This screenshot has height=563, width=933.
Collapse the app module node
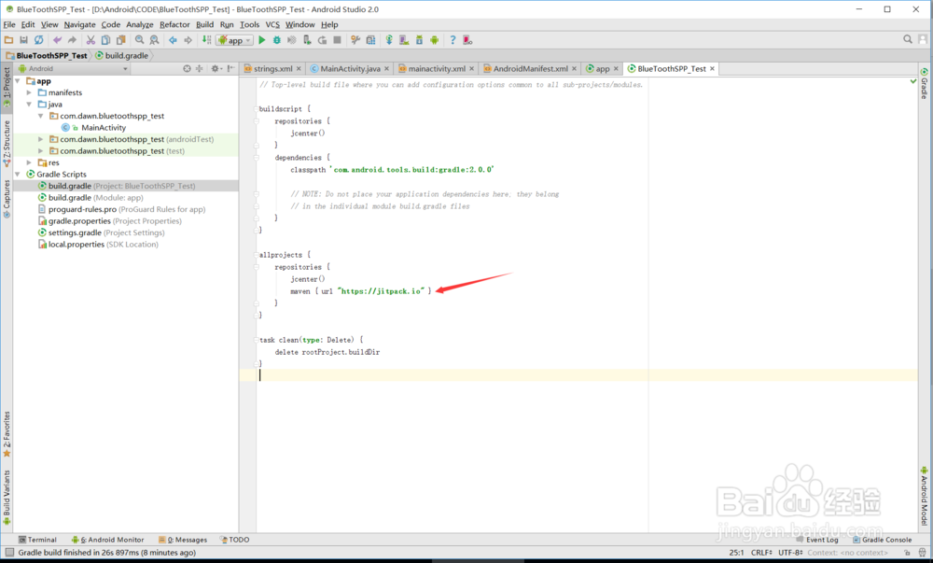pos(18,81)
